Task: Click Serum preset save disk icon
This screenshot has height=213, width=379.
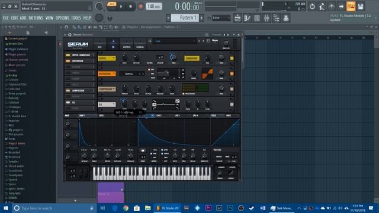Action: tap(208, 41)
